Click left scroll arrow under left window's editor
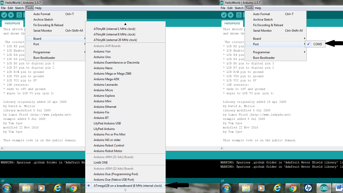The width and height of the screenshot is (343, 193). point(2,148)
